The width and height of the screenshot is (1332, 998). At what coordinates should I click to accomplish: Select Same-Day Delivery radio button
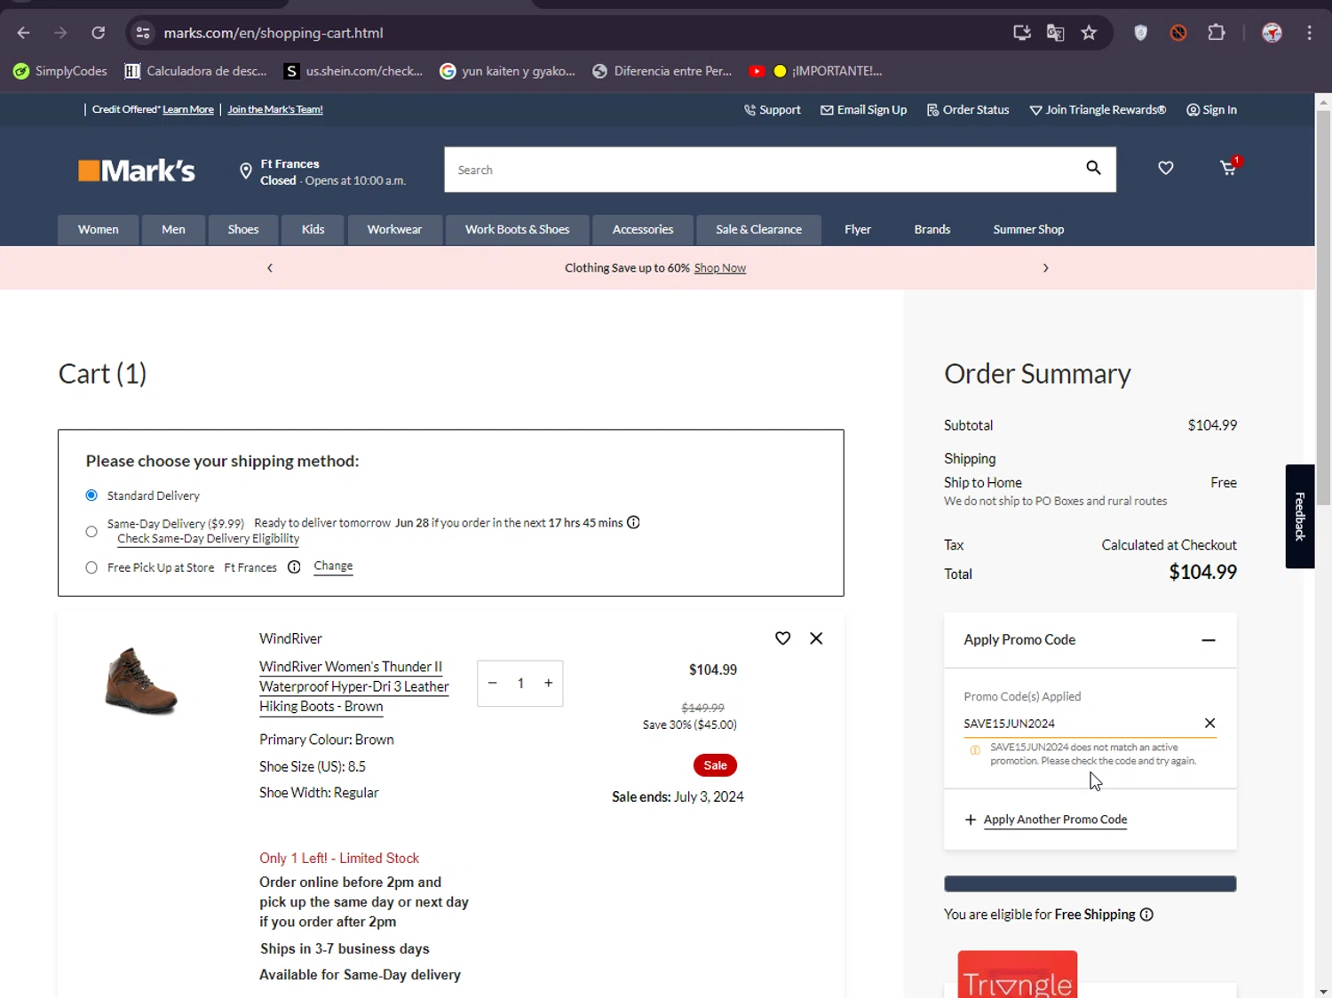point(91,532)
